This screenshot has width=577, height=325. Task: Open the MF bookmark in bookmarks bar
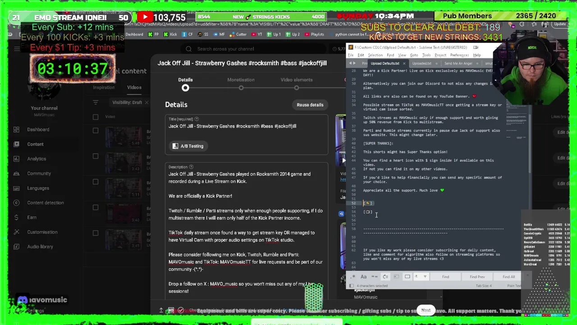point(219,34)
